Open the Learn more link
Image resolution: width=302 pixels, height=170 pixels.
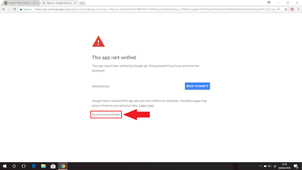(146, 106)
